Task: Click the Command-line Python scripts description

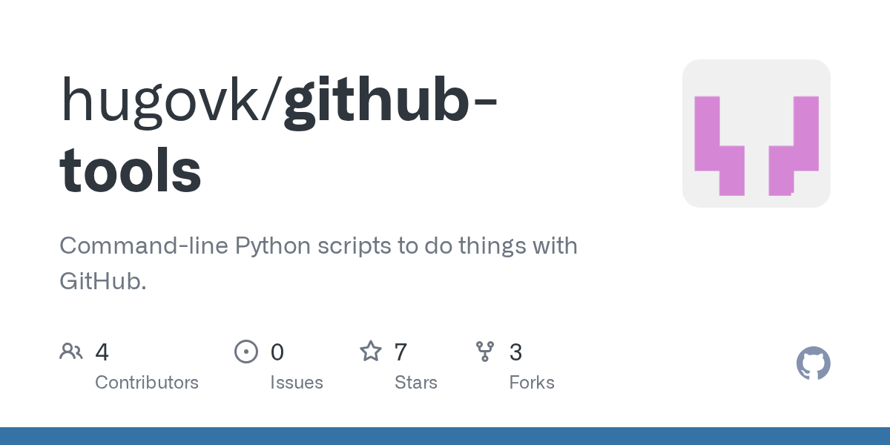Action: [318, 263]
